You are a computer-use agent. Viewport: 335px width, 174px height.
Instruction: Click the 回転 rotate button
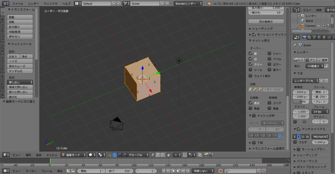(x=20, y=22)
